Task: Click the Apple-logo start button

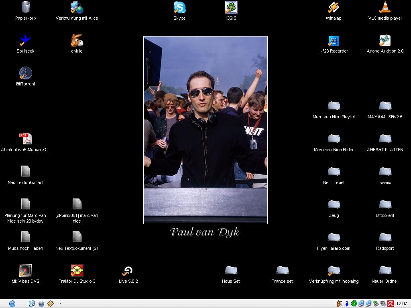Action: point(12,304)
